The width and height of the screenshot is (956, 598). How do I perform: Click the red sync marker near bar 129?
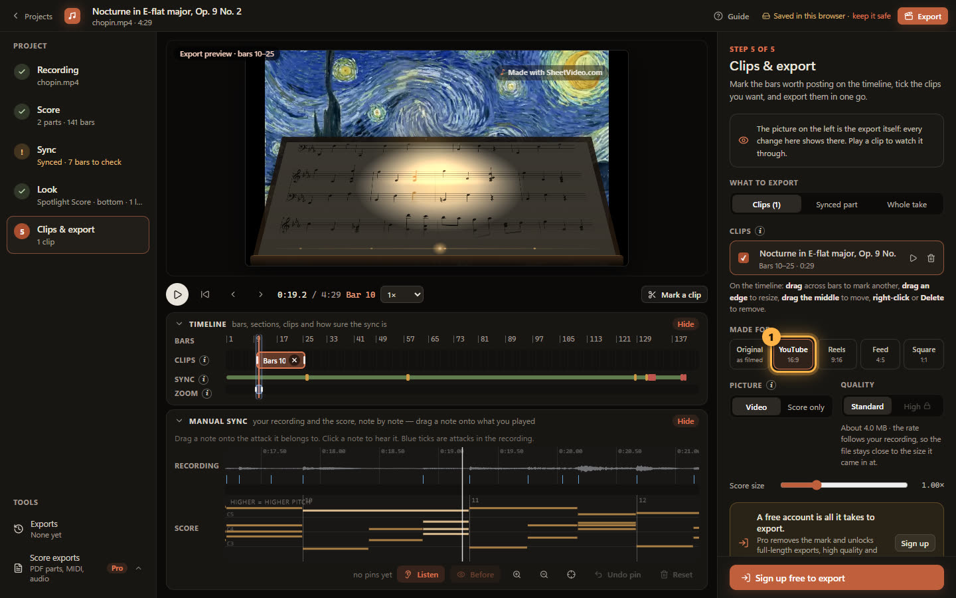pyautogui.click(x=651, y=377)
